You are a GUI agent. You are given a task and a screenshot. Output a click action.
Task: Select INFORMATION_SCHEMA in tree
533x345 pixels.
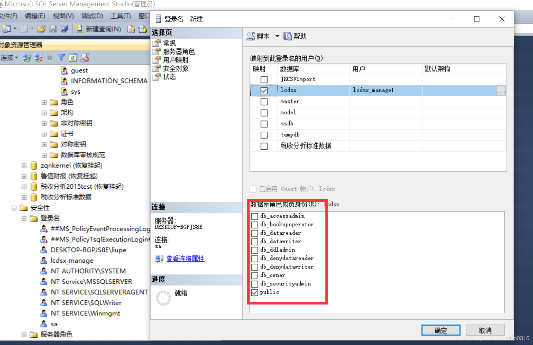109,81
